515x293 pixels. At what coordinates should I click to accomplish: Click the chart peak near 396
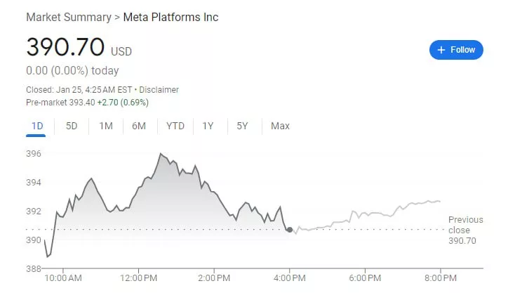(x=160, y=153)
